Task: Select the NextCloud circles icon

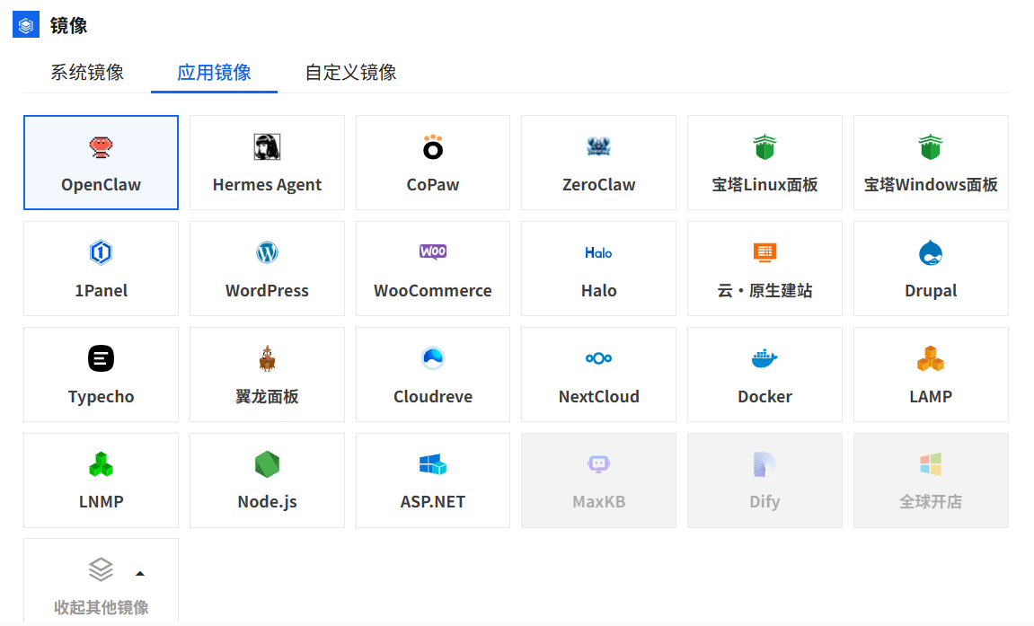Action: pyautogui.click(x=599, y=358)
